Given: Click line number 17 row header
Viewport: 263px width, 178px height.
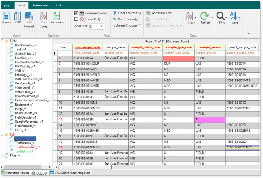Looking at the screenshot, I should (x=65, y=142).
